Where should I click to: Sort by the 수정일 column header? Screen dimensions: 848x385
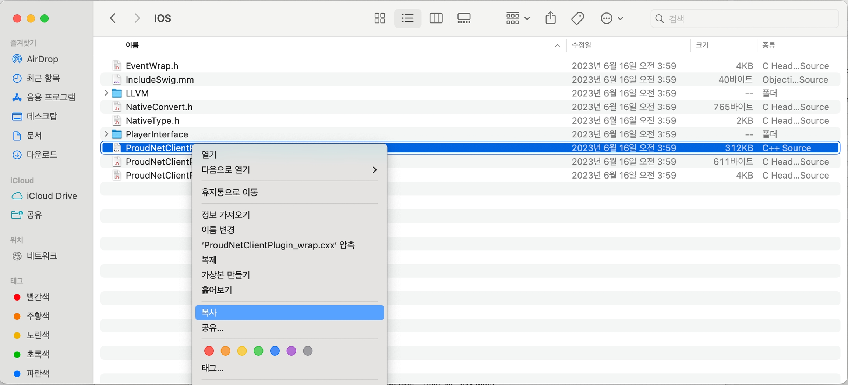click(x=582, y=45)
